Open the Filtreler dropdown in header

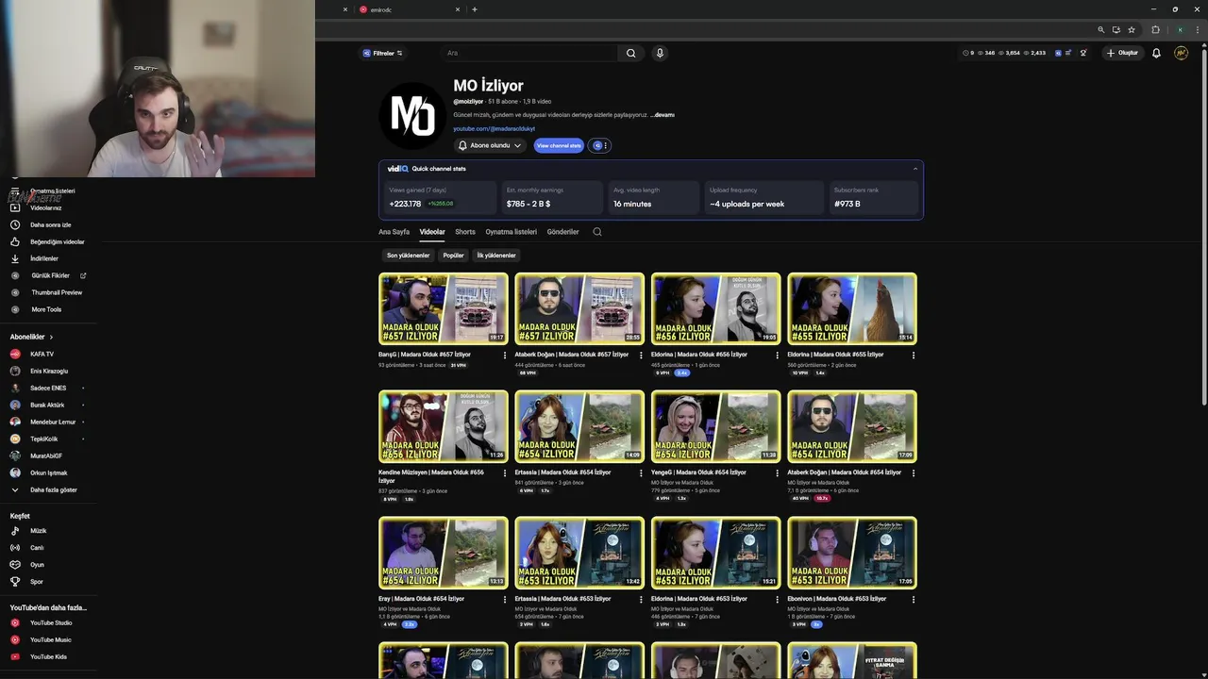(381, 53)
